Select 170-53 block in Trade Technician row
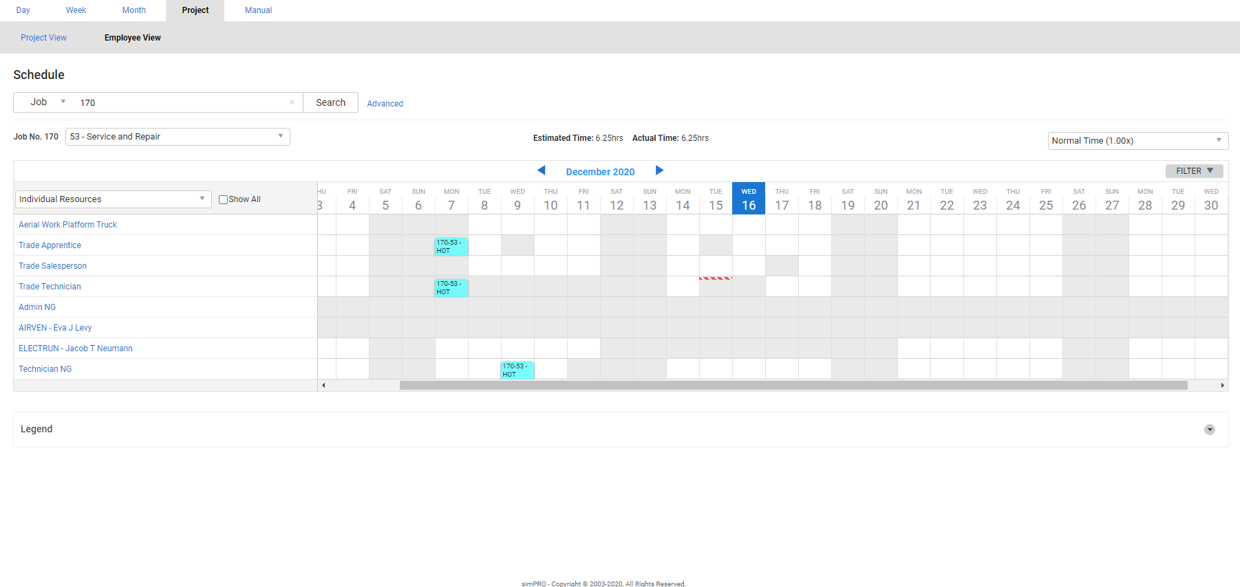 (x=451, y=288)
